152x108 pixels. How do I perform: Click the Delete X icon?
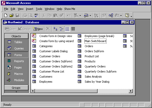click(x=48, y=29)
